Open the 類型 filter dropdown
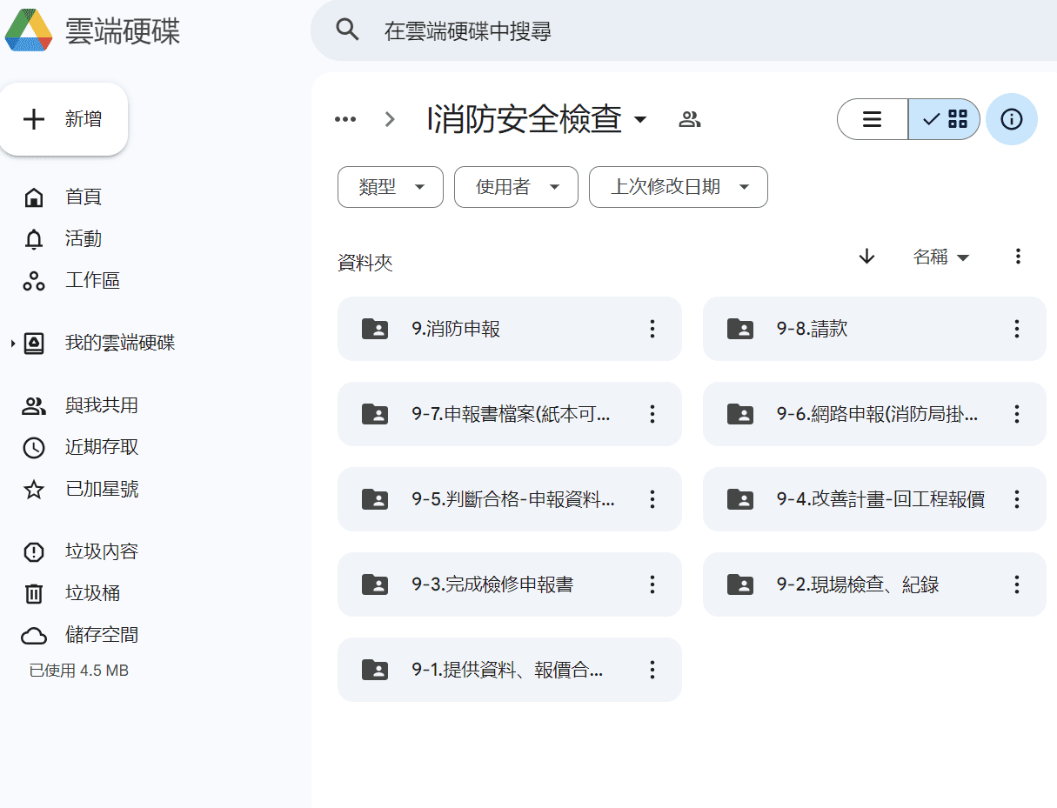 coord(391,187)
